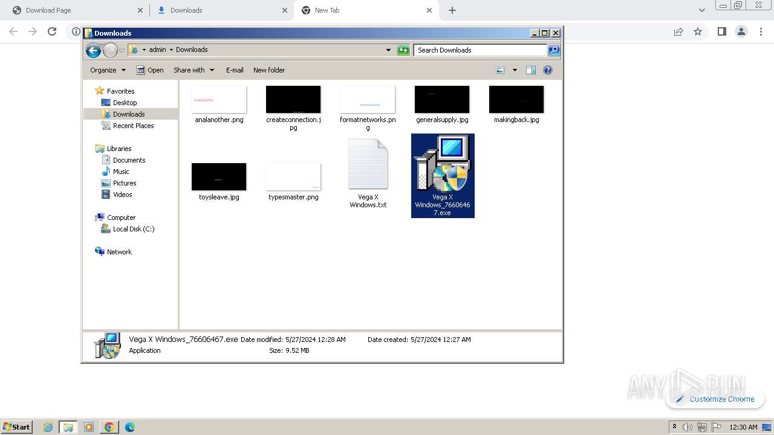
Task: Click the volume speaker tray icon
Action: tap(688, 427)
